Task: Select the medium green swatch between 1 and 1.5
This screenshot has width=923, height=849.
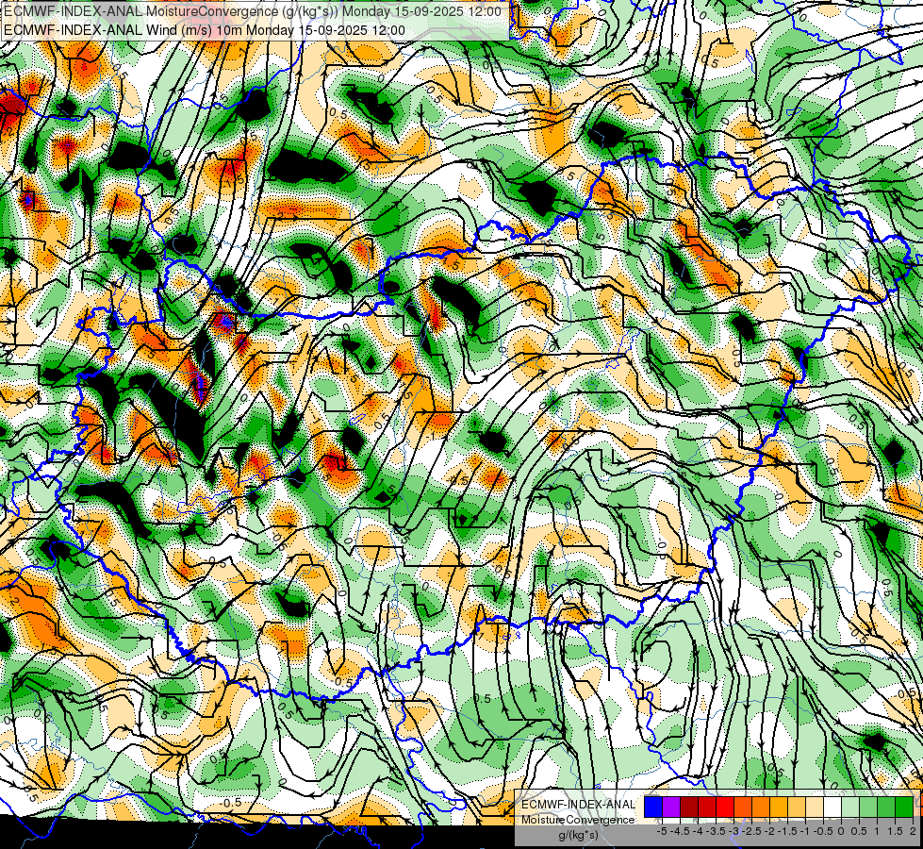Action: coord(886,807)
